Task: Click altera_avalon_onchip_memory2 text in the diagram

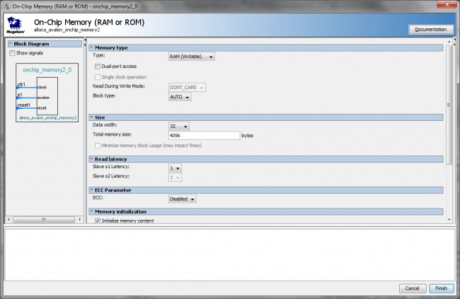Action: coord(48,118)
